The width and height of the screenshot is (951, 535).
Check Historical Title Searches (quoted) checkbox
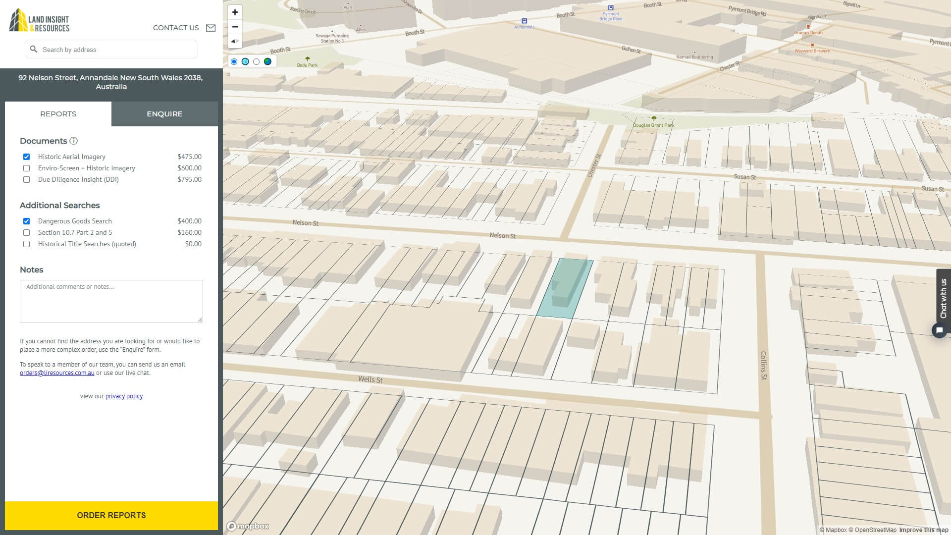pos(27,244)
